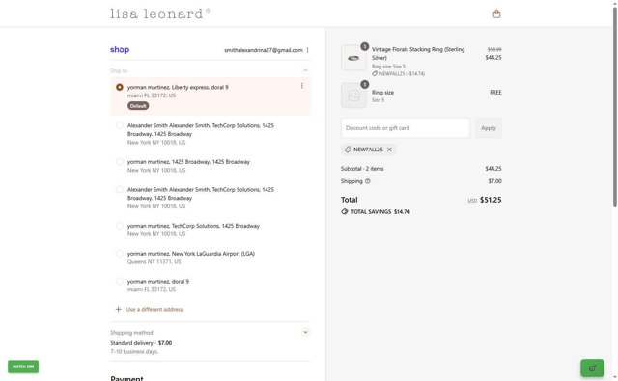Screen dimensions: 618x381
Task: Click the Total Savings tag icon
Action: [x=345, y=212]
